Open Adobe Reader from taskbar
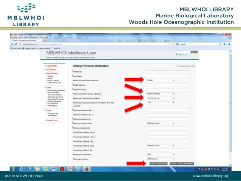 (x=62, y=169)
